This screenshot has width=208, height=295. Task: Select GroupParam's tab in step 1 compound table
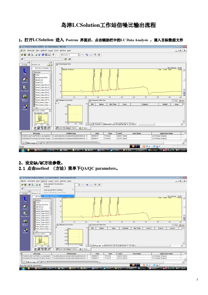click(x=121, y=124)
